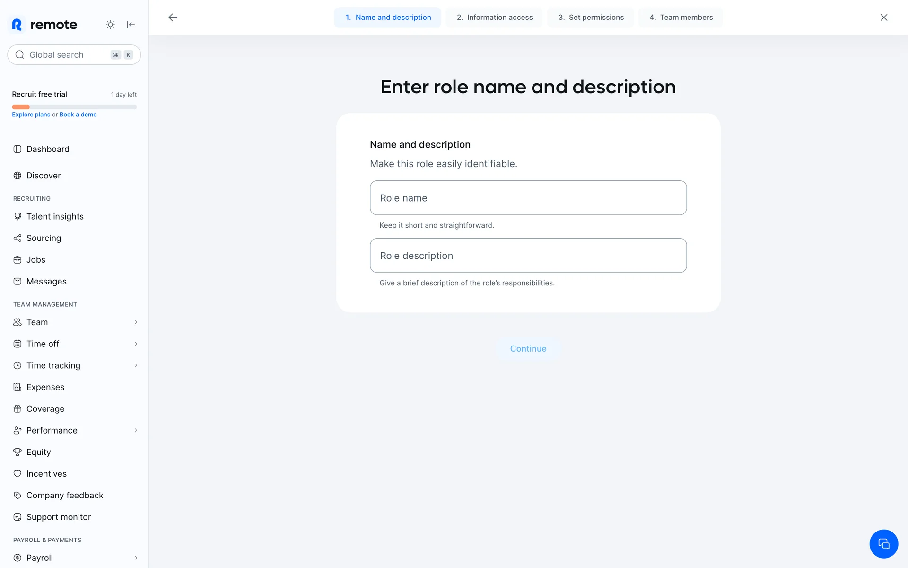The height and width of the screenshot is (568, 908).
Task: Follow the Explore plans link
Action: point(31,115)
